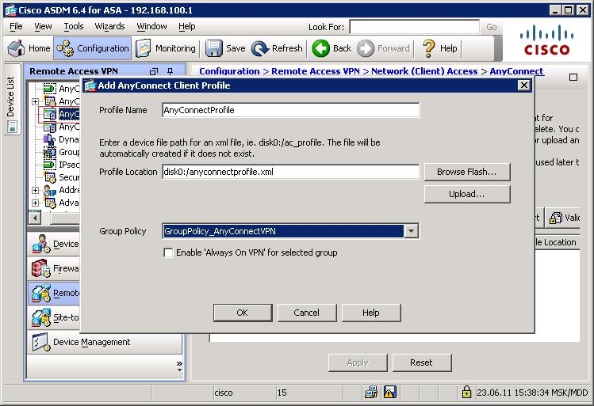Open the Window menu
The height and width of the screenshot is (406, 594).
click(151, 26)
